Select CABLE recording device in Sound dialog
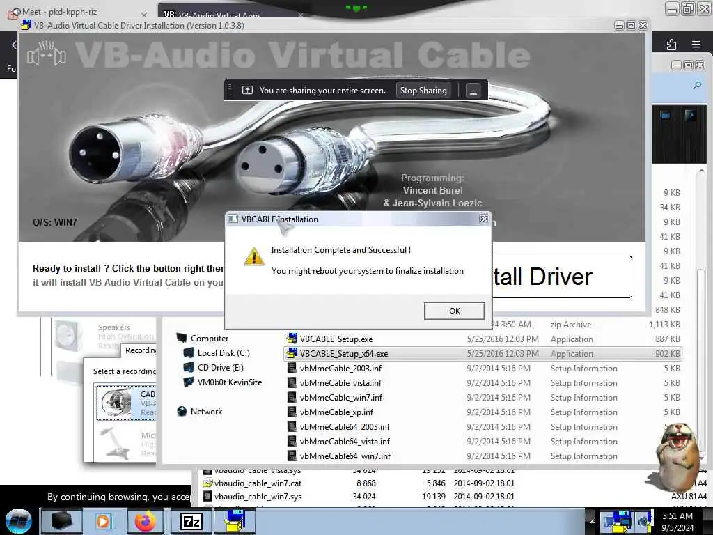Image resolution: width=713 pixels, height=535 pixels. (x=126, y=402)
